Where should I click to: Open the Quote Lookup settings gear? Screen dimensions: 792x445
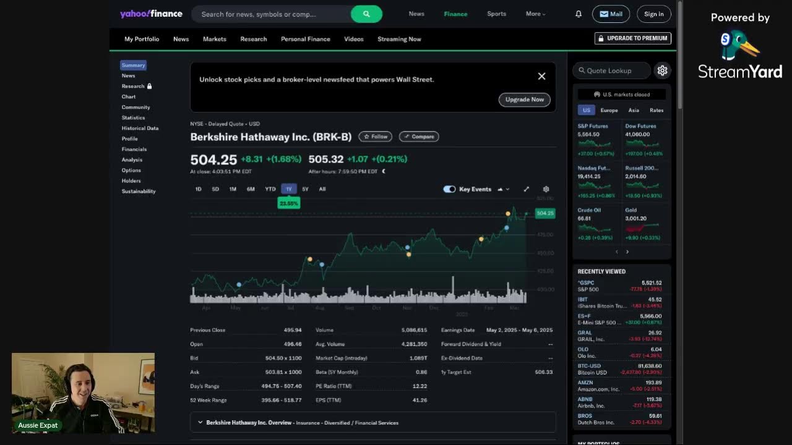[x=662, y=70]
